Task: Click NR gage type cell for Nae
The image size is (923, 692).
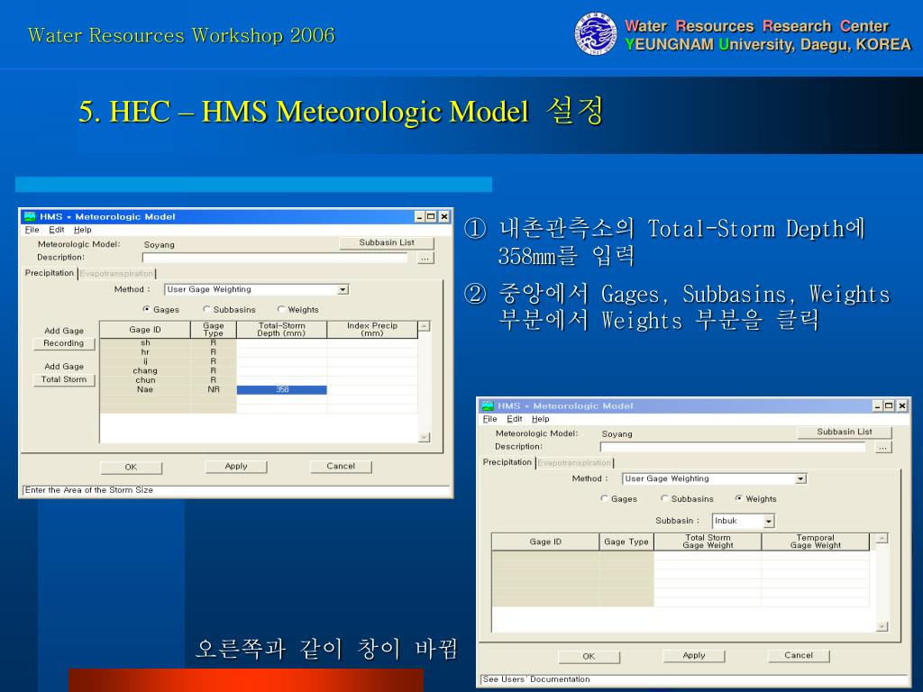Action: point(214,389)
